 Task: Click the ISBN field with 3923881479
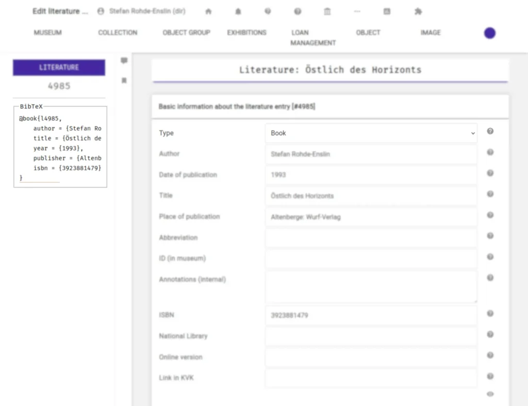tap(371, 315)
